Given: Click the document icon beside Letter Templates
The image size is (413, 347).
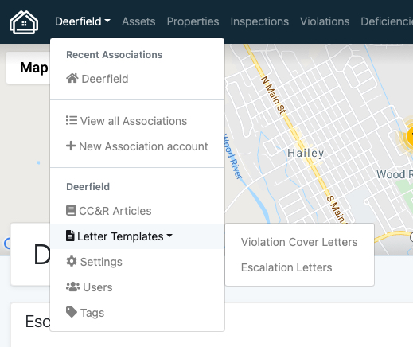Looking at the screenshot, I should tap(70, 236).
